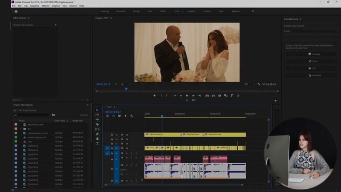The image size is (341, 192).
Task: Hide topmost video track with eye icon
Action: tap(127, 135)
